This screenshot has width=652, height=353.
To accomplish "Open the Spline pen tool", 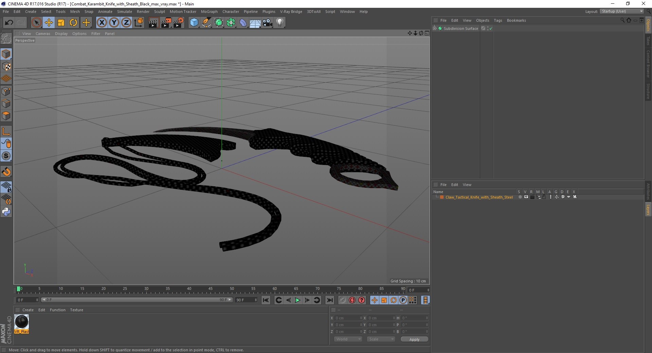I will click(x=206, y=23).
